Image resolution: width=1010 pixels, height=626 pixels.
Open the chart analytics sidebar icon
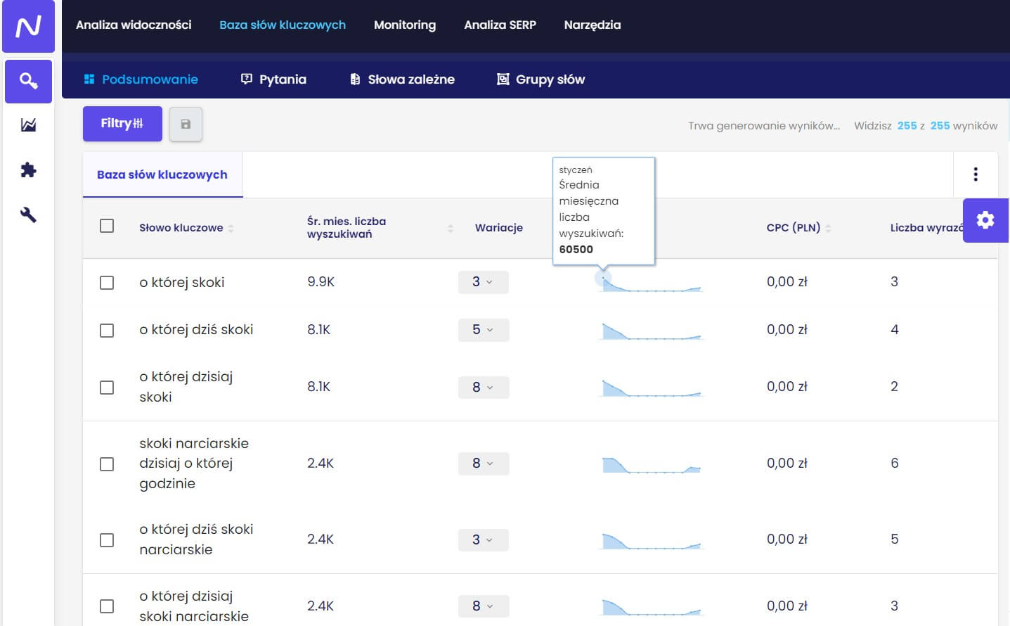(x=28, y=125)
